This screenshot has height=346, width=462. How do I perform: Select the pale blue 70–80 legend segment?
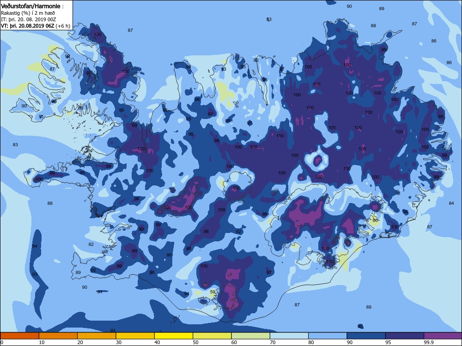pos(289,336)
